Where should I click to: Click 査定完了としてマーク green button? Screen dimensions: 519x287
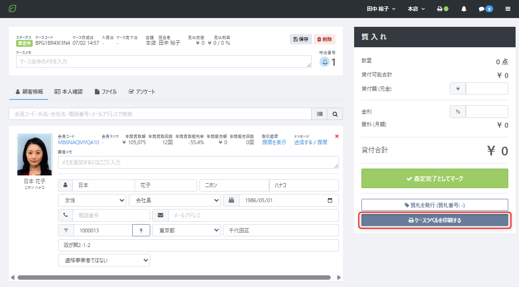435,178
